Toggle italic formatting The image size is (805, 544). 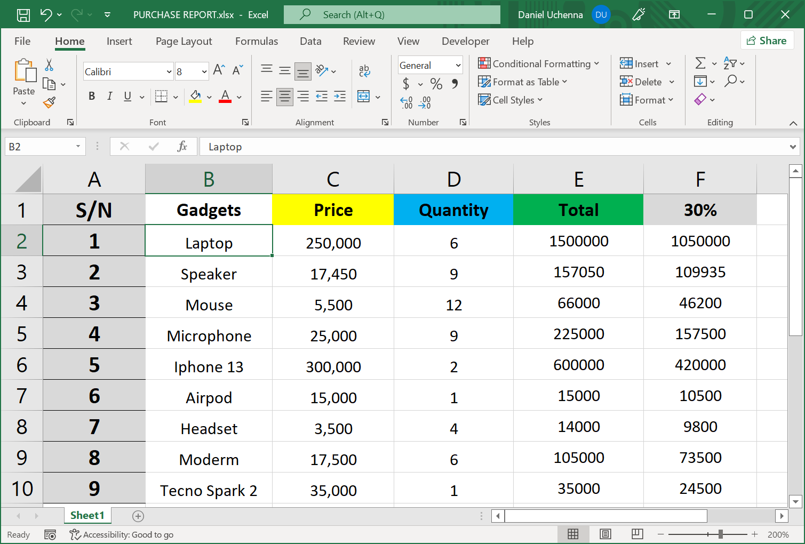click(x=109, y=97)
